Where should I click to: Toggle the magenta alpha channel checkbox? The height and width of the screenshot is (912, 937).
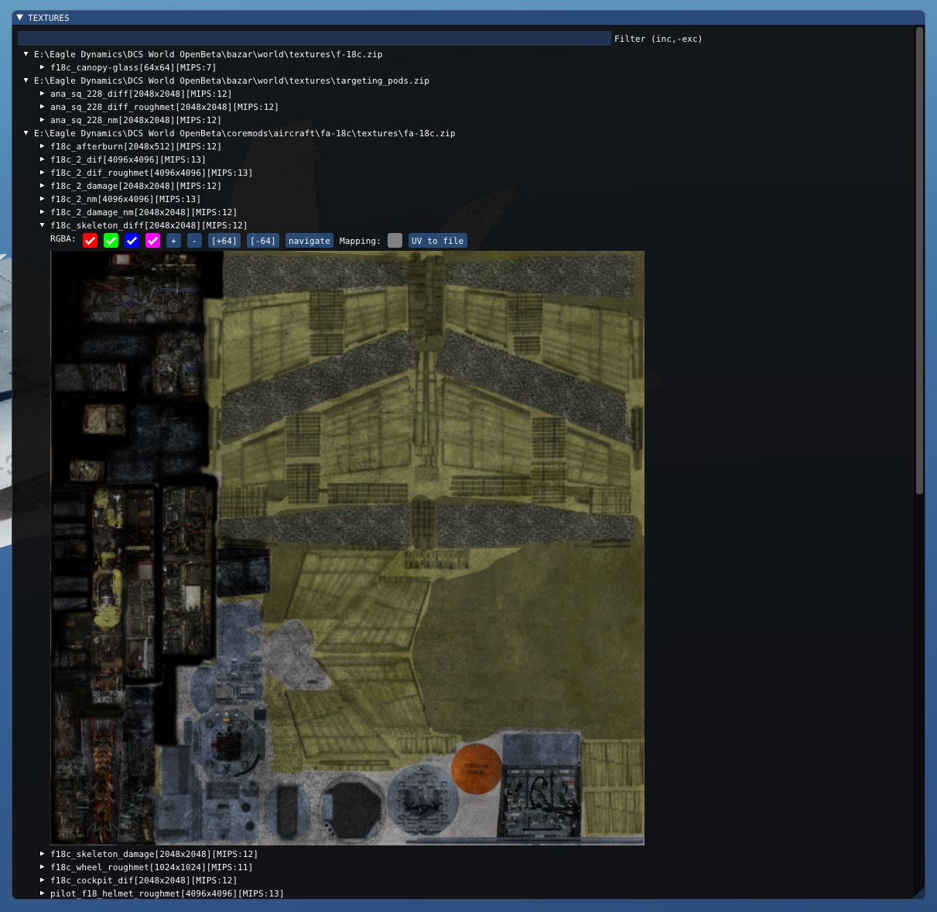point(152,241)
